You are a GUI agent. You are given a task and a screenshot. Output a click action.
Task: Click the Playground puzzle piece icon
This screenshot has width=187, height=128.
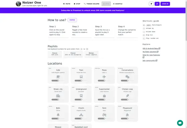(x=127, y=115)
